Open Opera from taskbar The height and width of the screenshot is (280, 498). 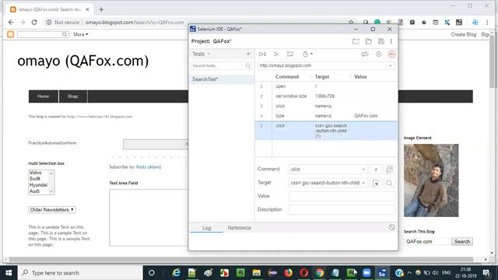(304, 273)
